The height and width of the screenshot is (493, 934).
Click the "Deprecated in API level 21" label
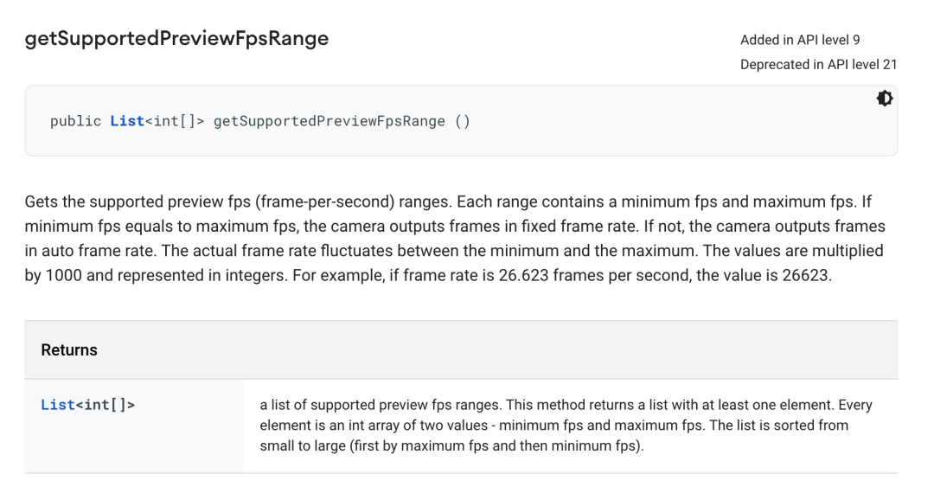point(818,65)
